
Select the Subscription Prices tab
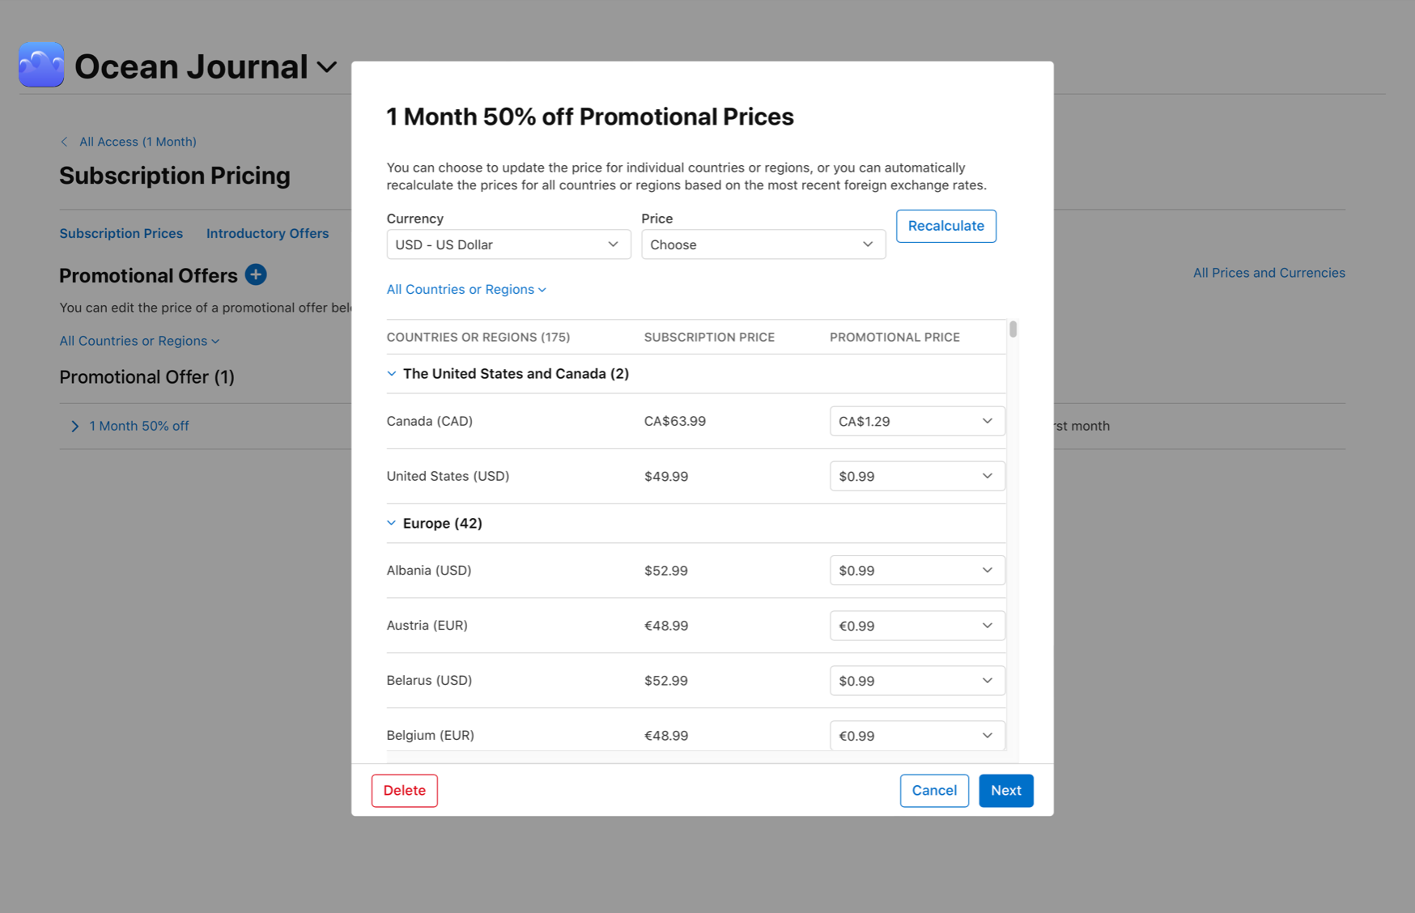tap(121, 233)
